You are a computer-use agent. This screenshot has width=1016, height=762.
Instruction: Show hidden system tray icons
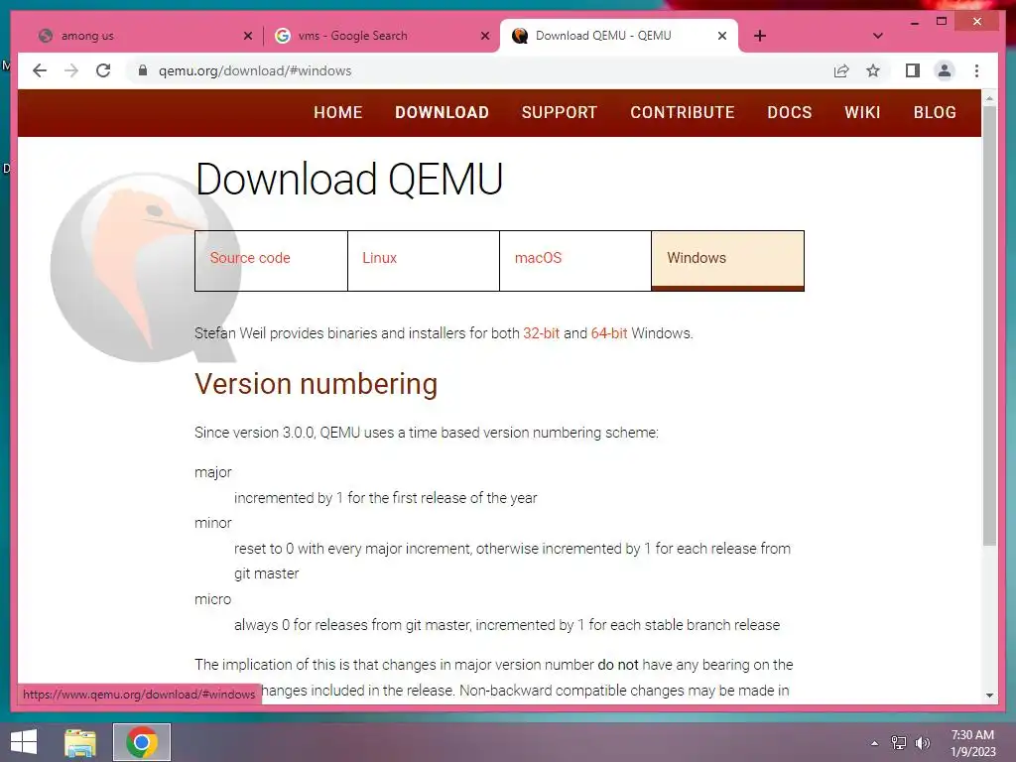coord(874,743)
